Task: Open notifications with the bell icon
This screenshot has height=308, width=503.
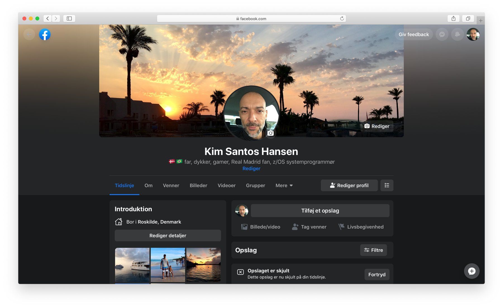Action: coord(457,34)
